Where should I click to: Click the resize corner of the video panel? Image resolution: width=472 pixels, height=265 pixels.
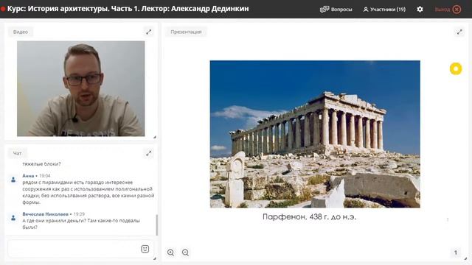click(x=154, y=137)
